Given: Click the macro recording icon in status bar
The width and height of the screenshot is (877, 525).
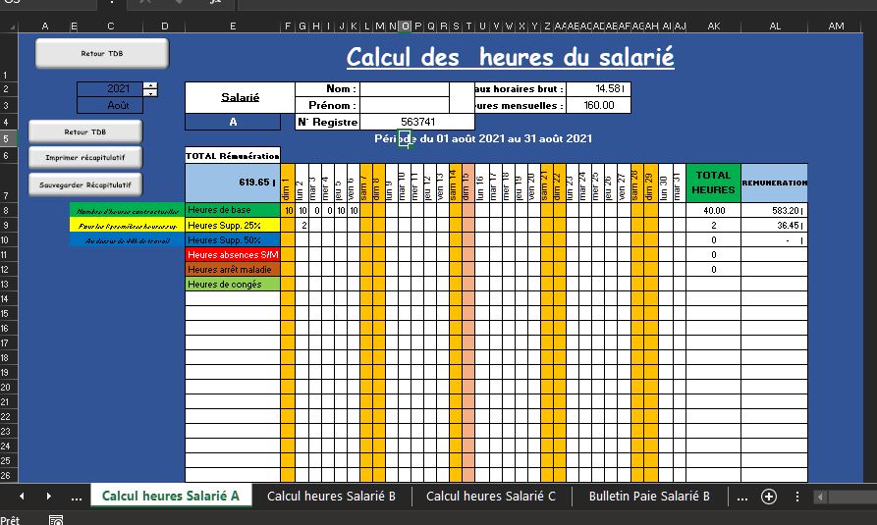Looking at the screenshot, I should (56, 519).
